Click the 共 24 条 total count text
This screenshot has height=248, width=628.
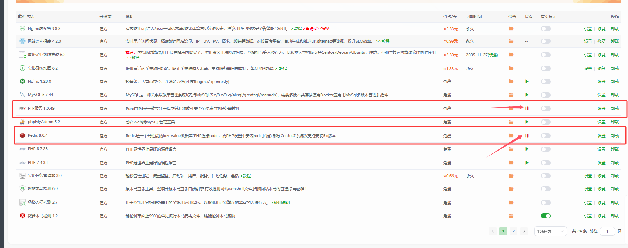pyautogui.click(x=580, y=231)
